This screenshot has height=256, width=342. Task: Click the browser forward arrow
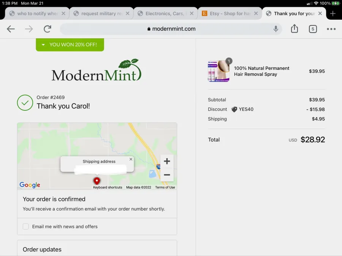(x=29, y=29)
